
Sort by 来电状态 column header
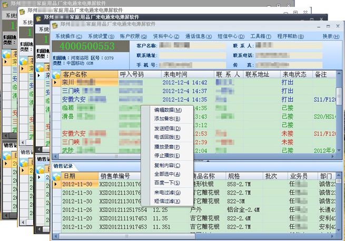click(297, 74)
